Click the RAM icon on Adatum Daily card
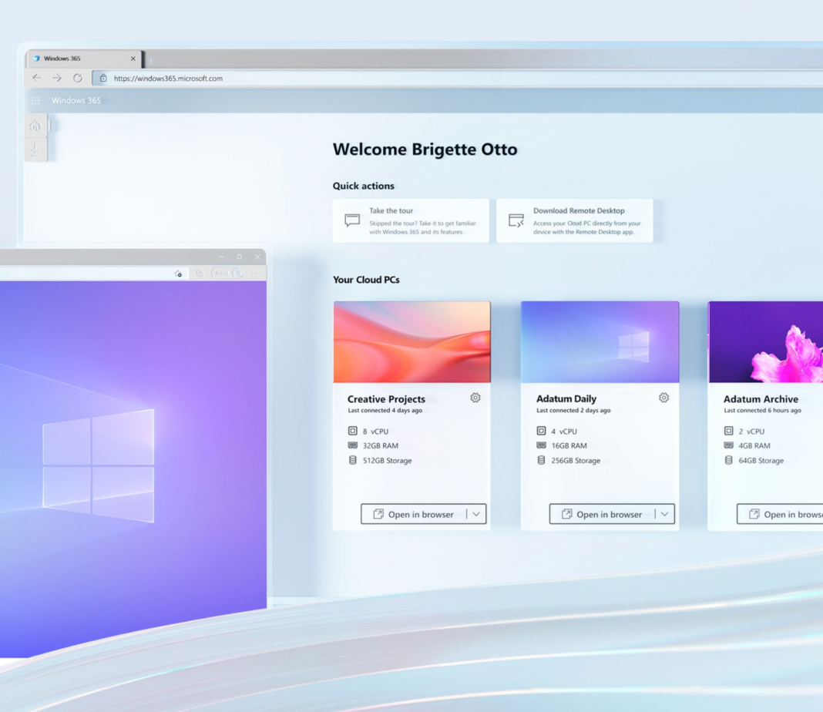823x712 pixels. (541, 445)
